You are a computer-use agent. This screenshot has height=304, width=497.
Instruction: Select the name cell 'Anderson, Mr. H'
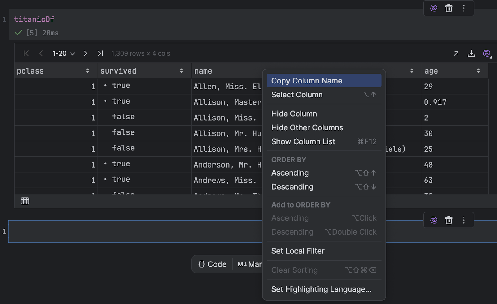tap(227, 165)
